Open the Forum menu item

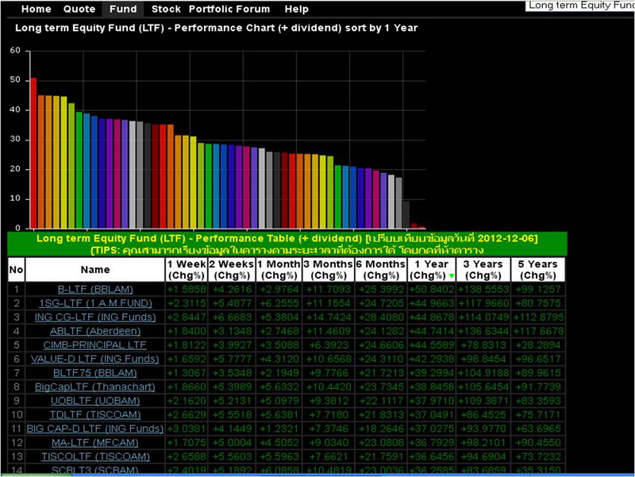coord(253,9)
